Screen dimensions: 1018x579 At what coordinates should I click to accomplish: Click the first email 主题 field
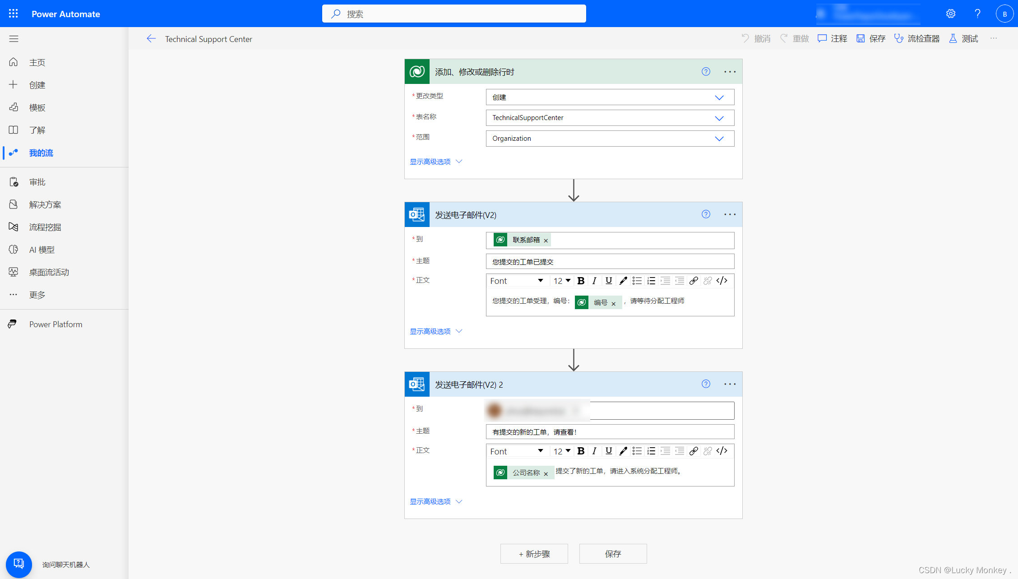coord(610,261)
